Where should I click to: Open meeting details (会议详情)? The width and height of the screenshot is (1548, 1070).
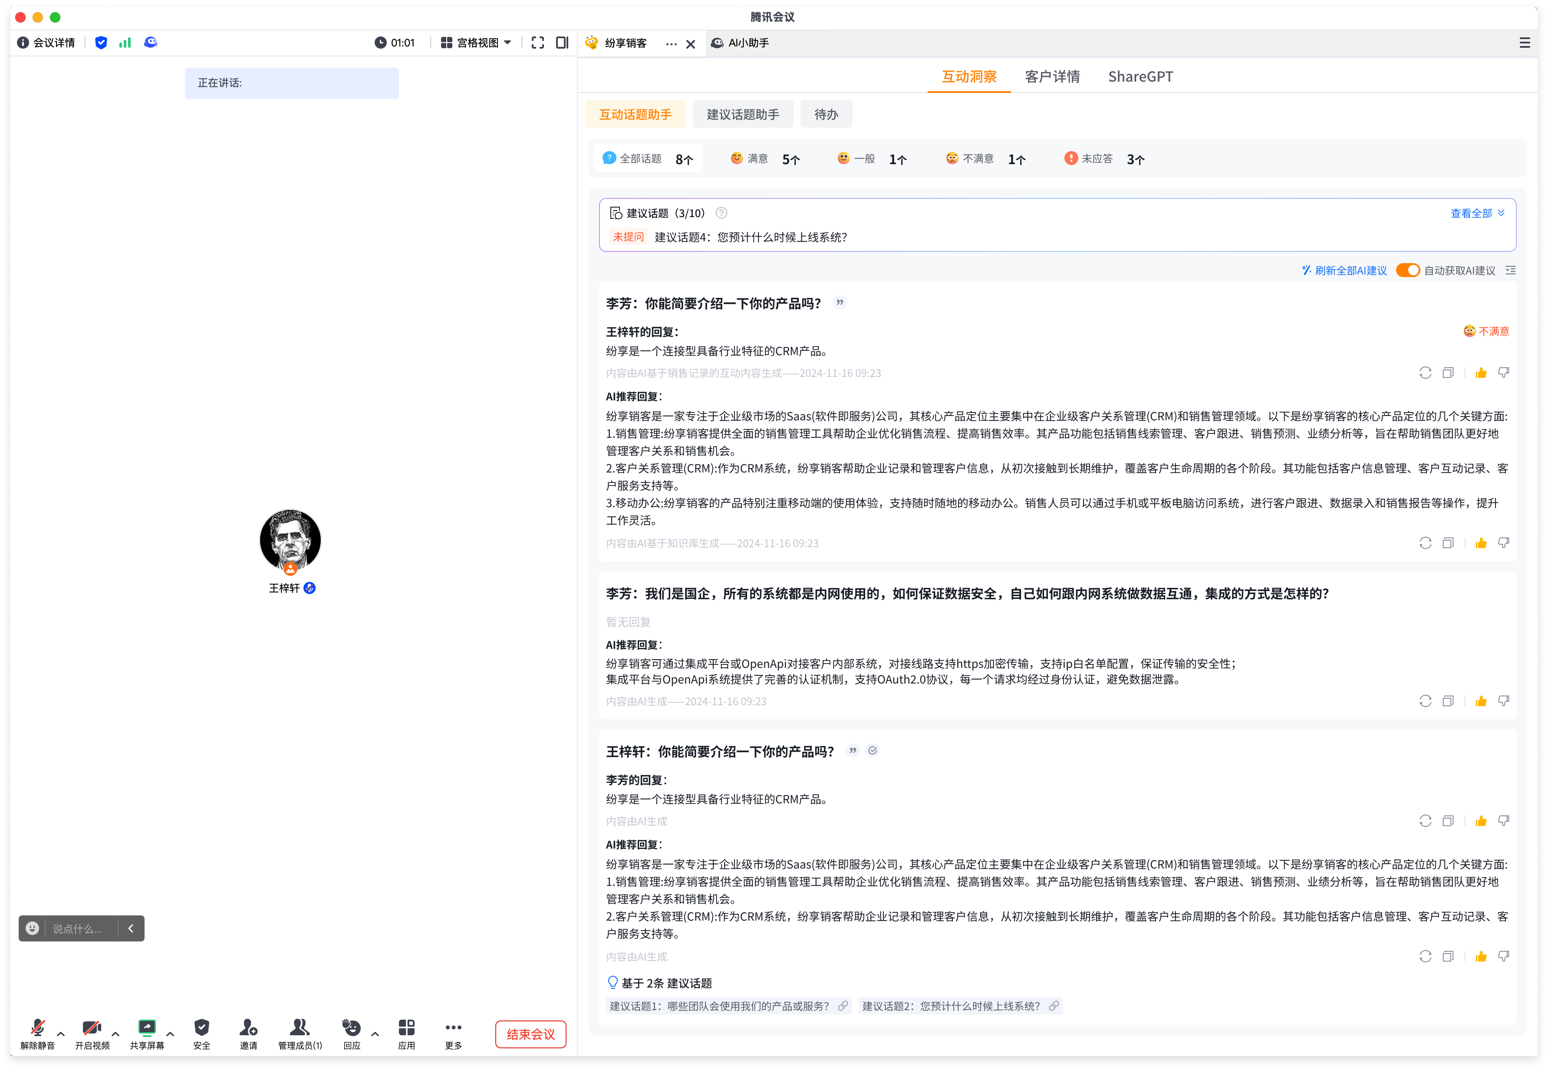click(46, 43)
